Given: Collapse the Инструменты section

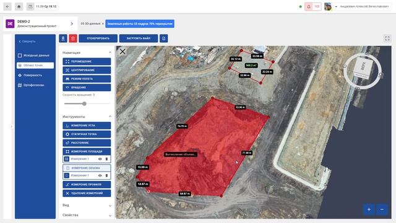Looking at the screenshot, I should point(110,116).
